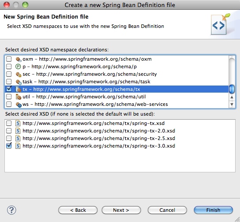Click the namespace list scroll up arrow
240x222 pixels.
click(x=232, y=97)
